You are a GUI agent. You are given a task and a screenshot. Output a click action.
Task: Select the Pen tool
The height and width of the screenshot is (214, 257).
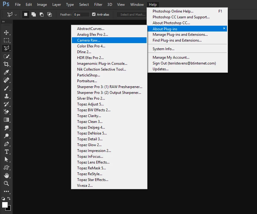(x=6, y=144)
